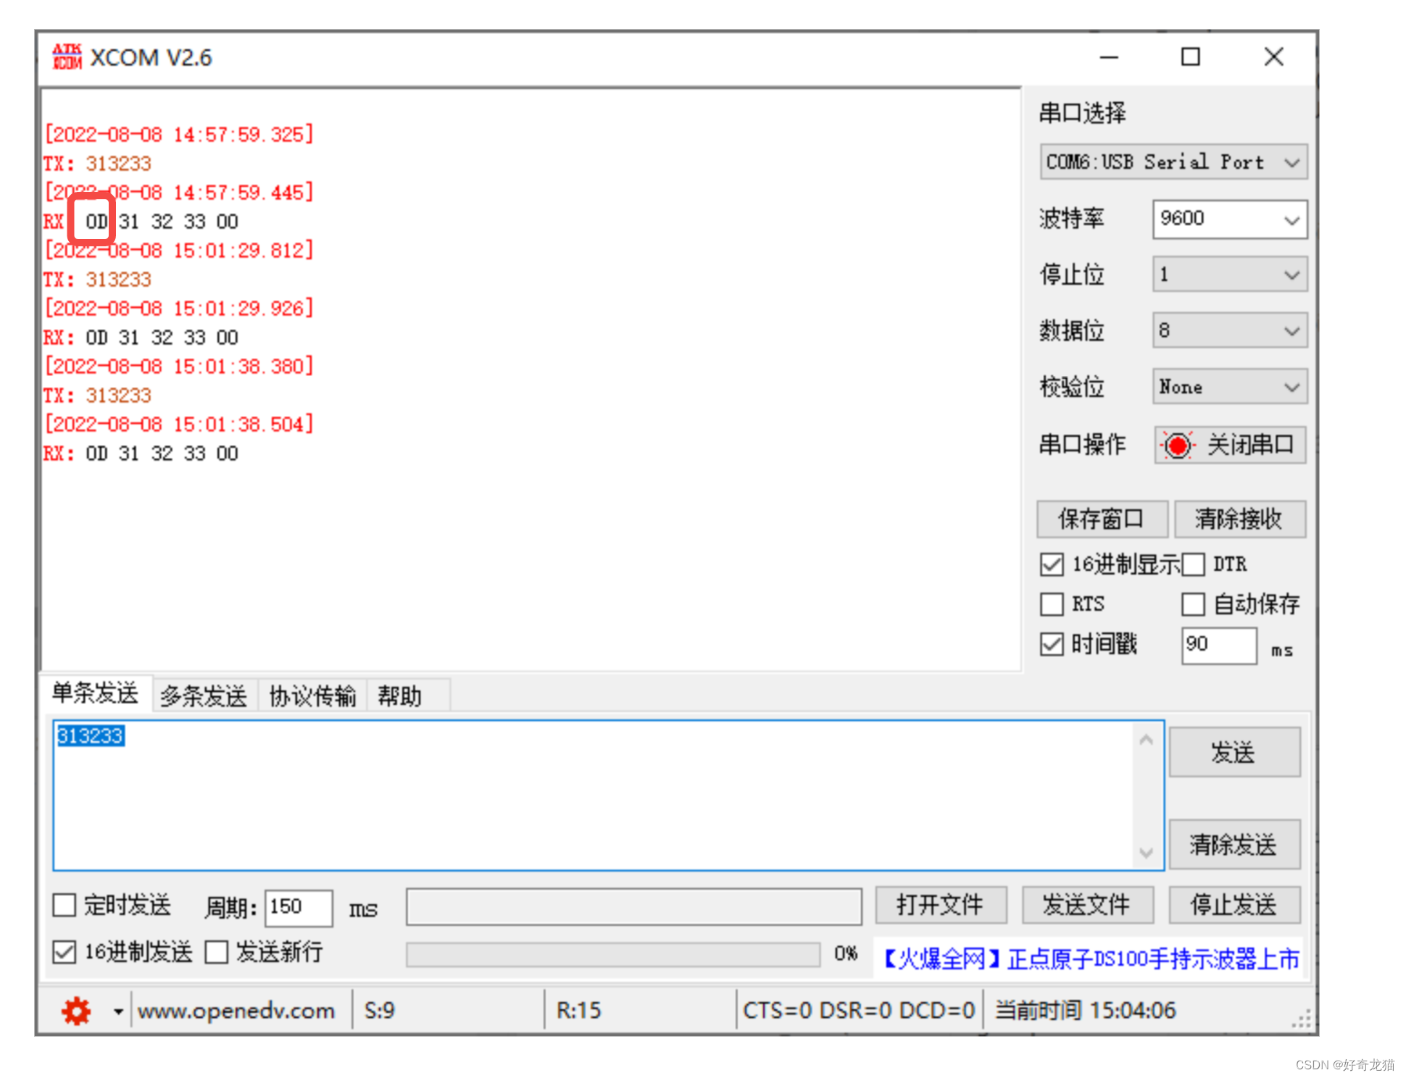Image resolution: width=1406 pixels, height=1078 pixels.
Task: Click the 发送文件 button
Action: (x=1087, y=905)
